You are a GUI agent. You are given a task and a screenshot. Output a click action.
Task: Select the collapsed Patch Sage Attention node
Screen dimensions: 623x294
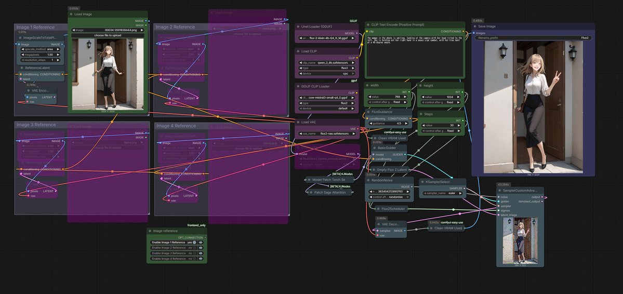[330, 192]
